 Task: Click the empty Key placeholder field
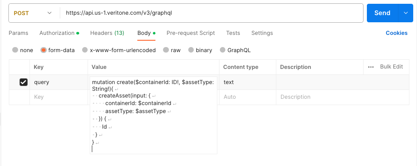(59, 97)
